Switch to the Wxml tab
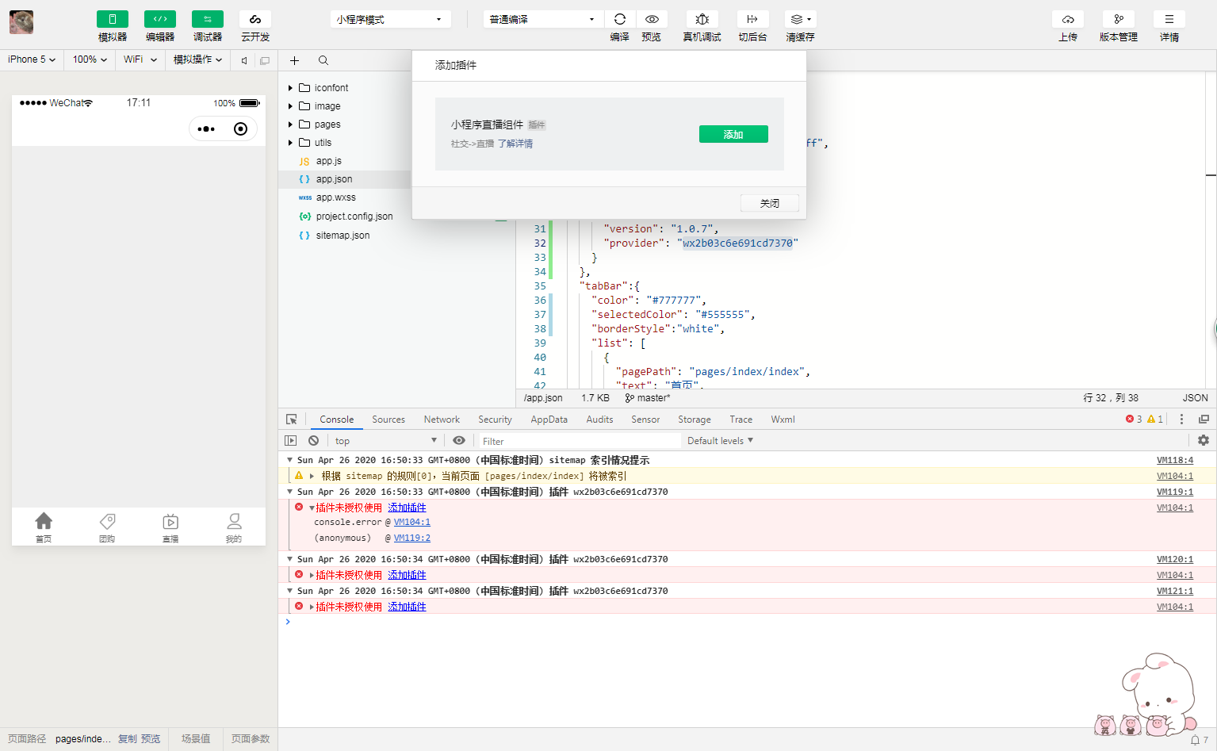1217x751 pixels. click(783, 420)
